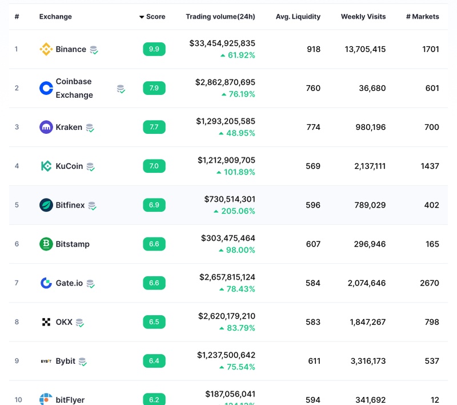The image size is (457, 405).
Task: Click KuCoin volume $1,212,909,705
Action: (226, 160)
